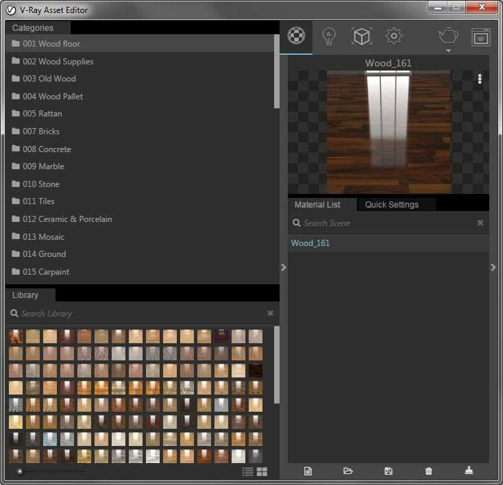Import material with open folder icon
503x485 pixels.
(348, 471)
